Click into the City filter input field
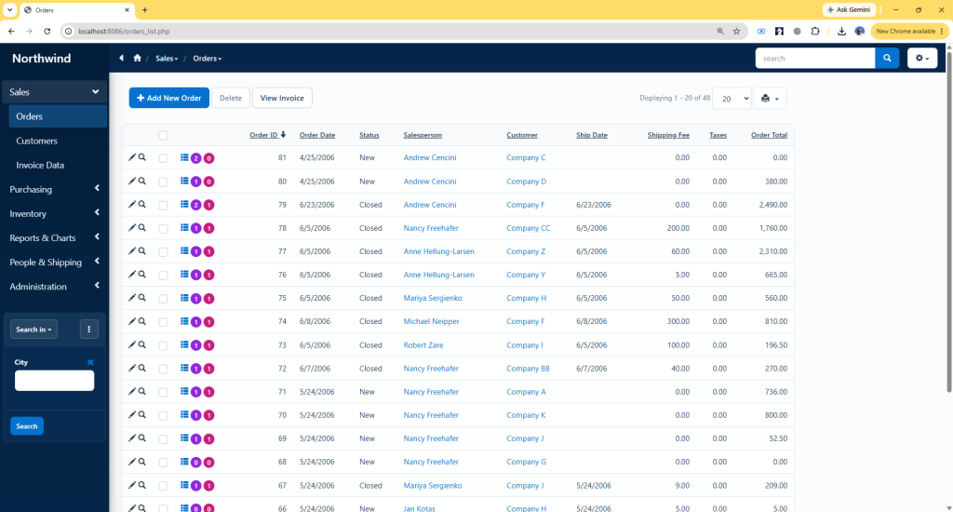This screenshot has height=512, width=953. [x=54, y=381]
